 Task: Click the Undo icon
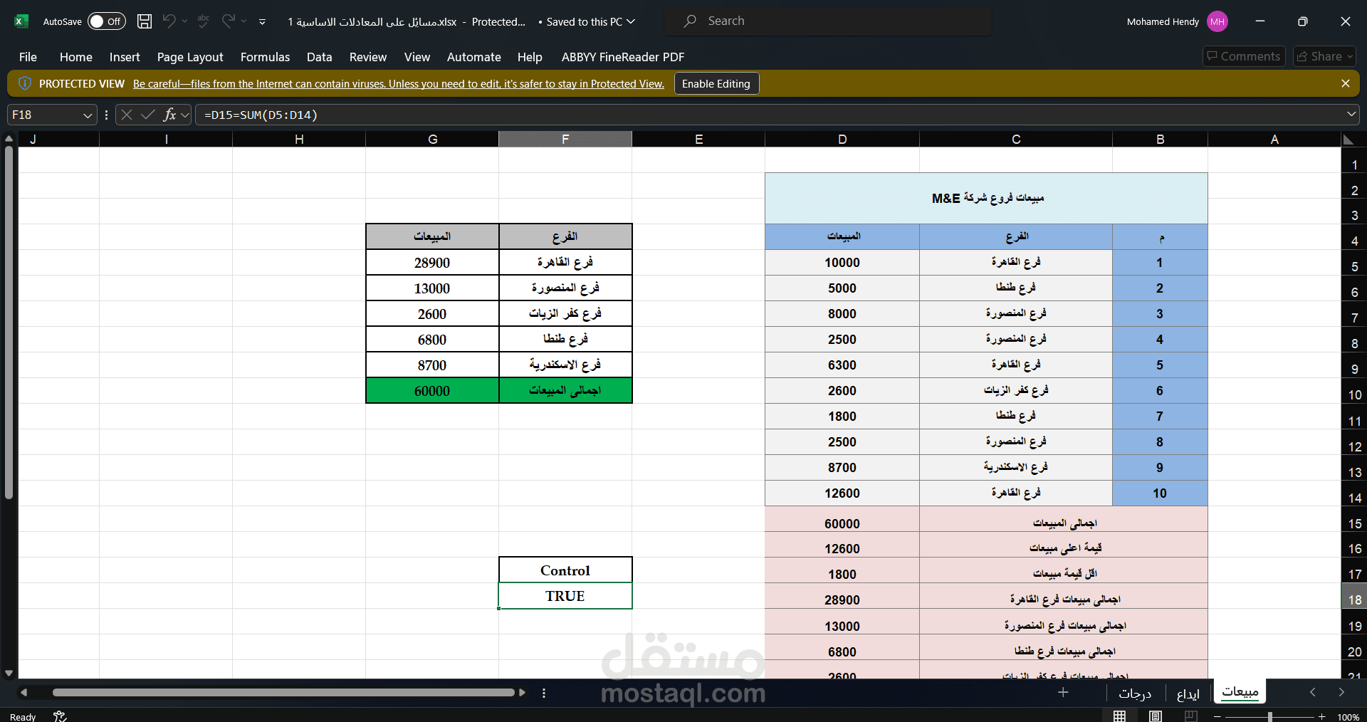(168, 21)
